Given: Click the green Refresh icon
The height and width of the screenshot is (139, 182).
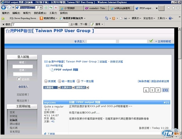Looking at the screenshot, I should 51,8.
